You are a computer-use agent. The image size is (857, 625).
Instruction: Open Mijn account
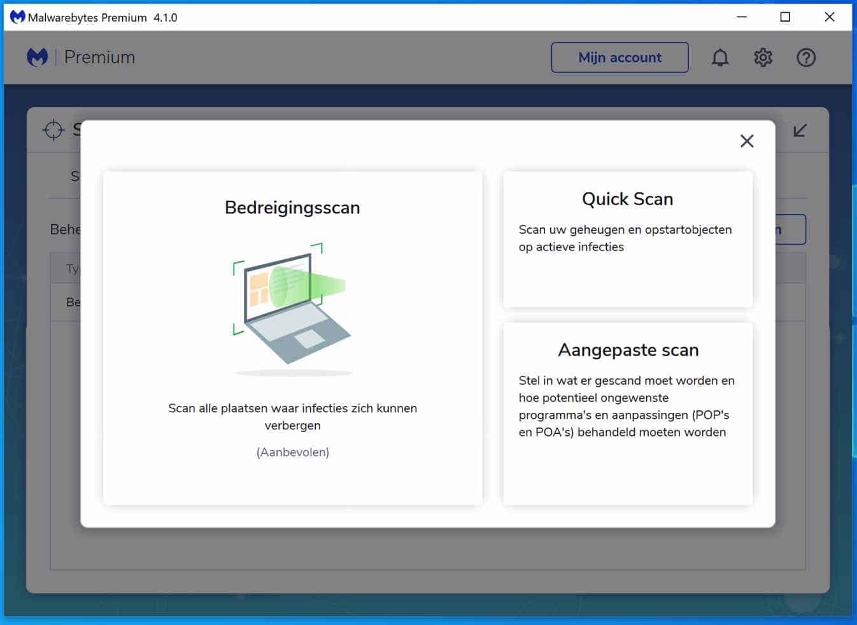pyautogui.click(x=620, y=57)
